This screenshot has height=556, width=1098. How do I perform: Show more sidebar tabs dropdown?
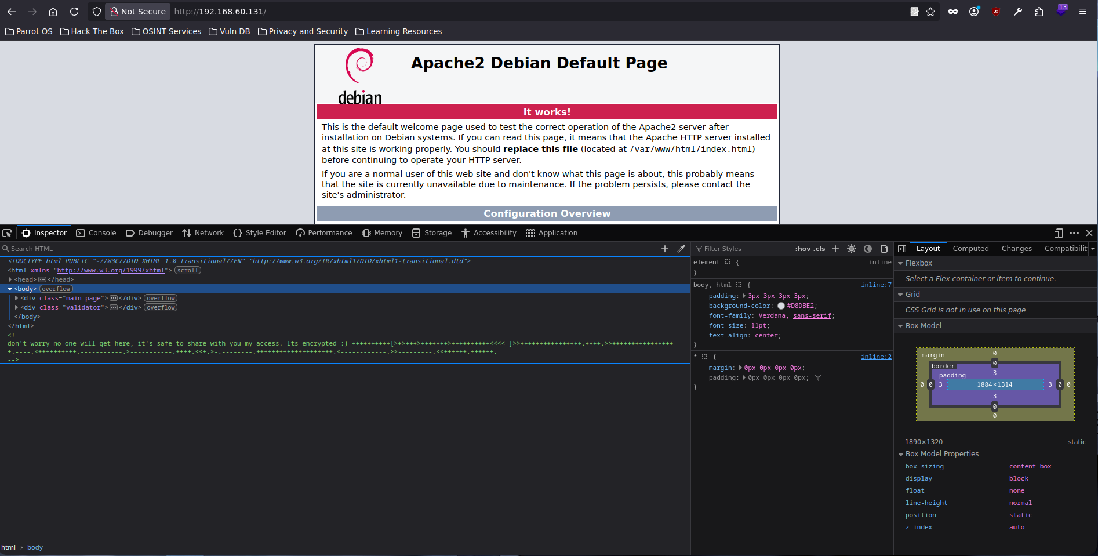click(1093, 249)
